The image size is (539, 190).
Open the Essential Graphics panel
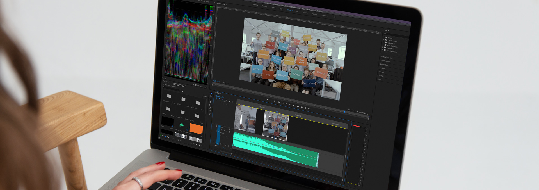(x=387, y=58)
